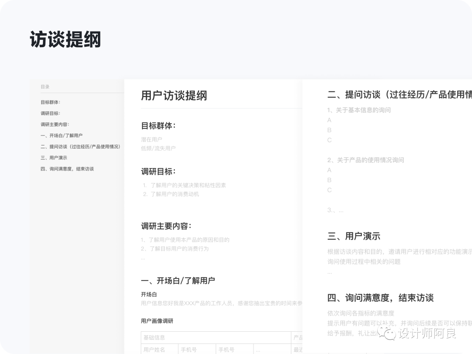Image resolution: width=472 pixels, height=354 pixels.
Task: Click the 用户访谈提纲 document title
Action: point(174,96)
